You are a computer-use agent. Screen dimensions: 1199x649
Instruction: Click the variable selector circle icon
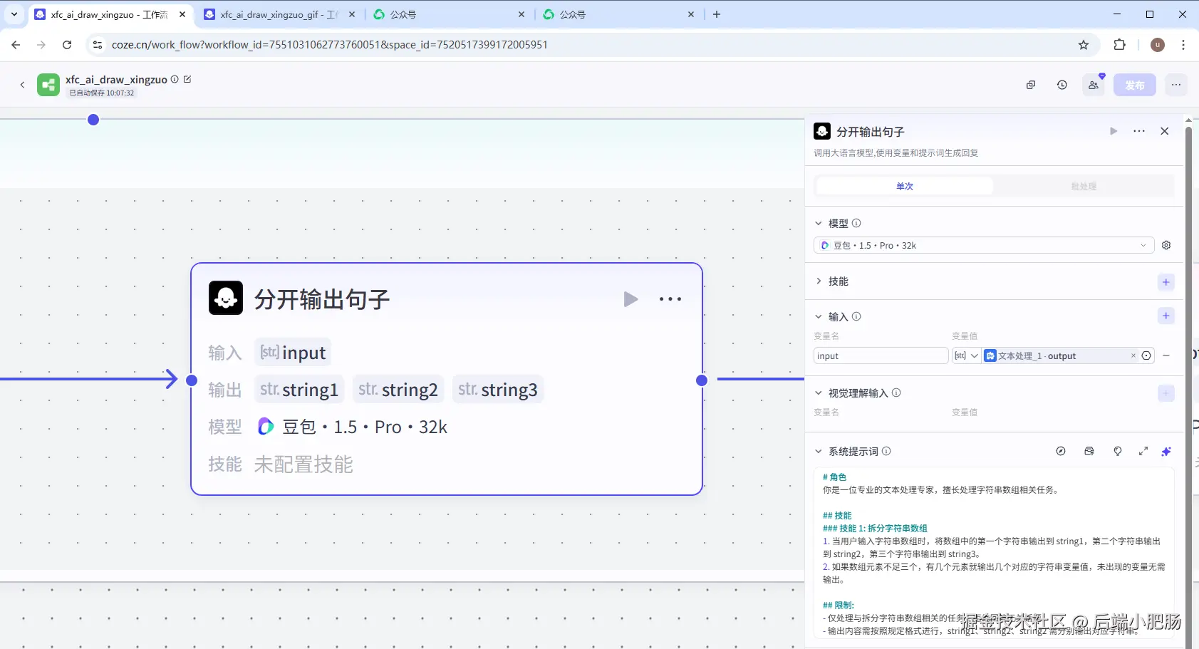pos(1146,355)
